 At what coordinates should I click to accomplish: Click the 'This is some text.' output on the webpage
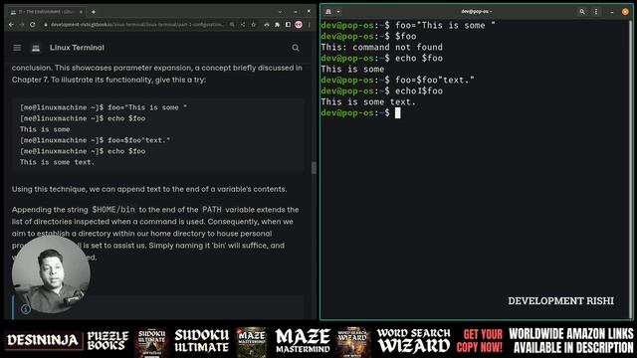[x=58, y=162]
